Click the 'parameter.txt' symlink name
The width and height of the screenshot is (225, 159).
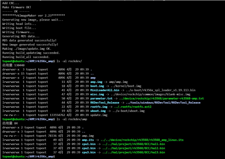click(102, 98)
